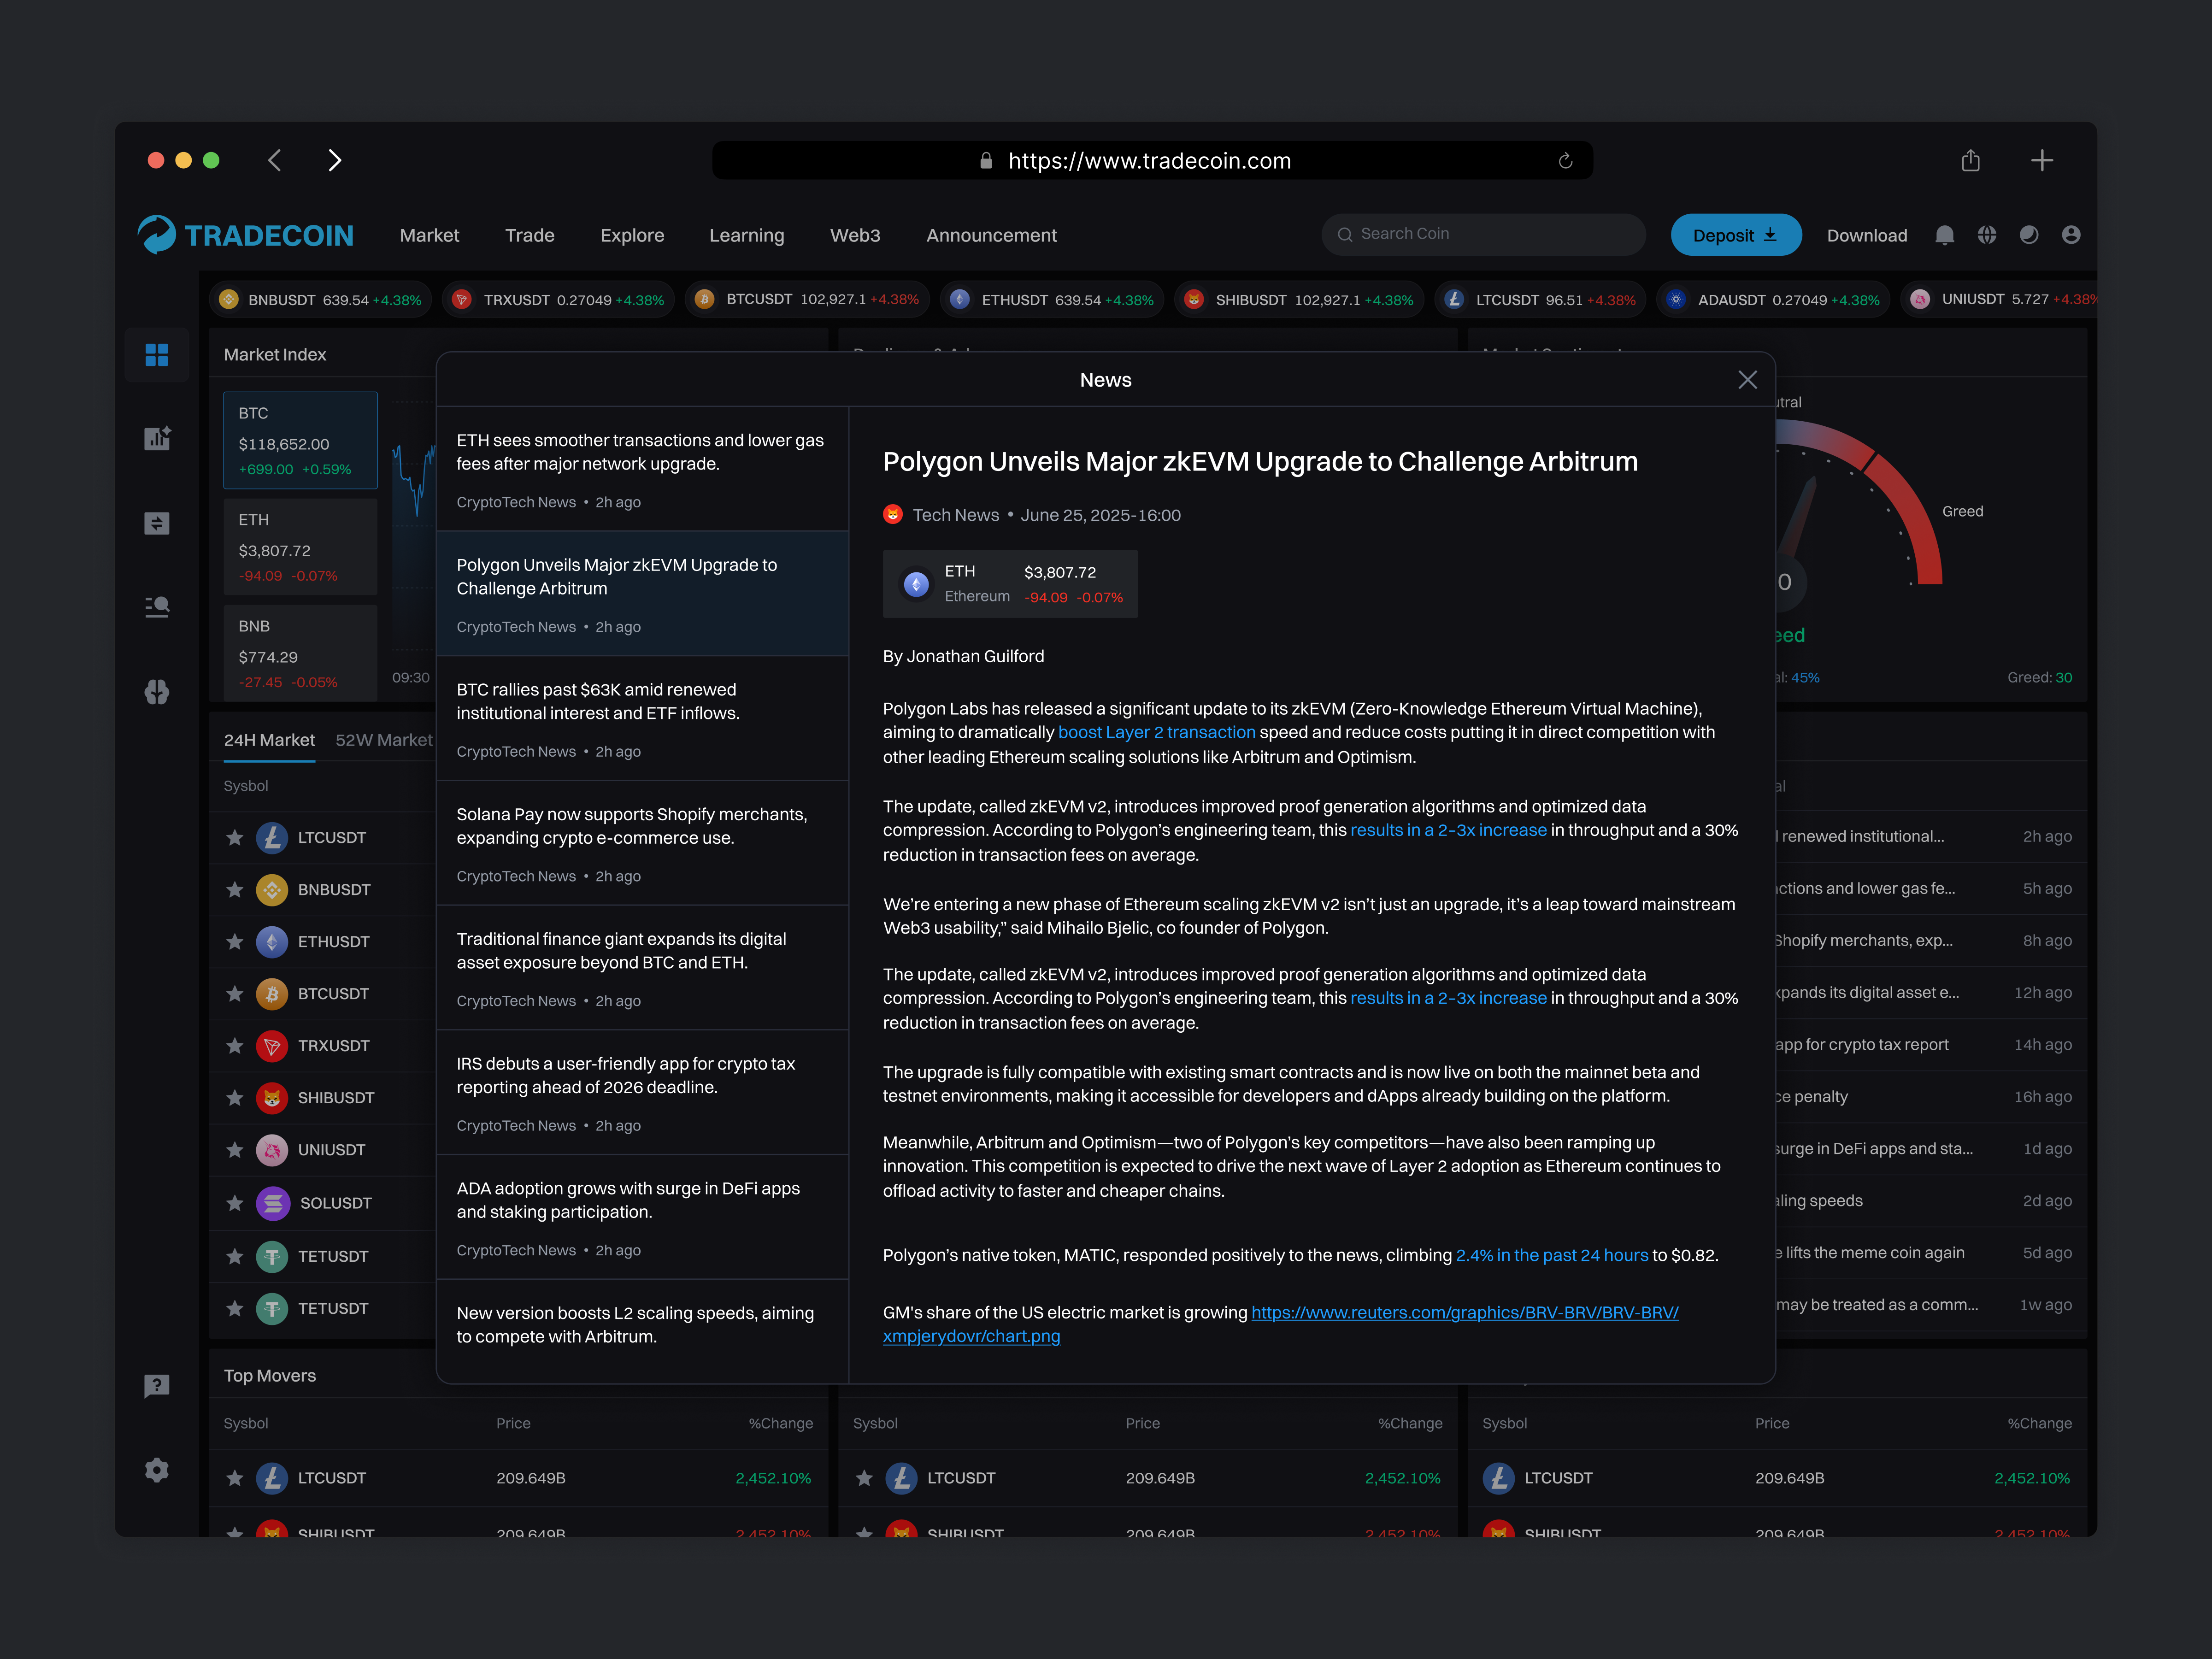Open the swap/transfer sidebar icon
Viewport: 2212px width, 1659px height.
(x=157, y=523)
